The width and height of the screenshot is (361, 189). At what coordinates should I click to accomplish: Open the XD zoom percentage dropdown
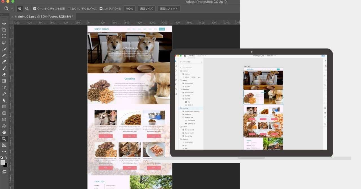323,56
